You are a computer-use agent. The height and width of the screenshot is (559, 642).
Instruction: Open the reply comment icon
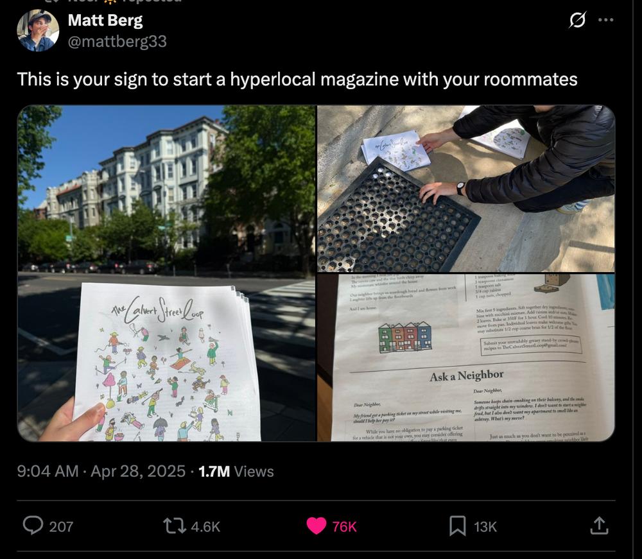click(33, 526)
